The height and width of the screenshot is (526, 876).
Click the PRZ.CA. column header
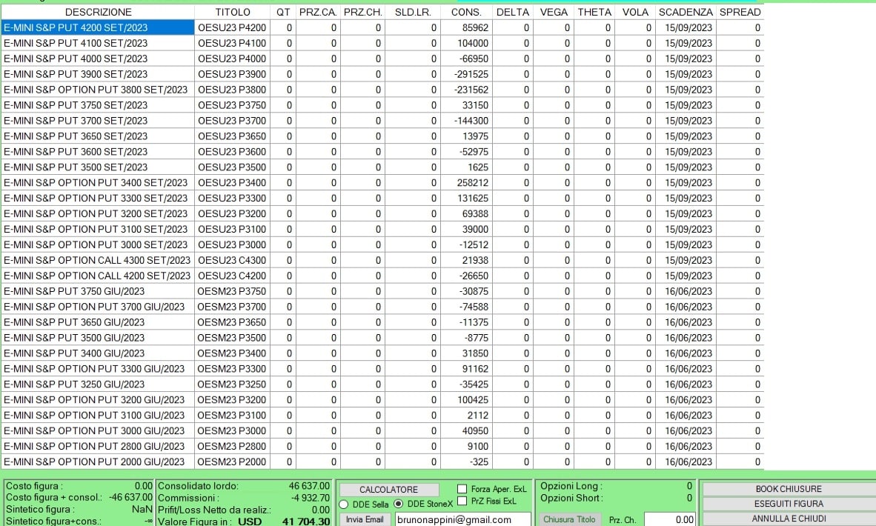(x=318, y=12)
